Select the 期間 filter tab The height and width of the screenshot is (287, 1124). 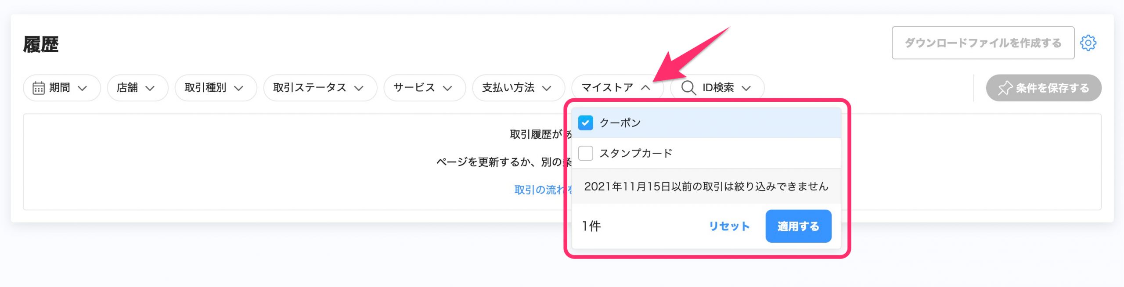pos(61,87)
